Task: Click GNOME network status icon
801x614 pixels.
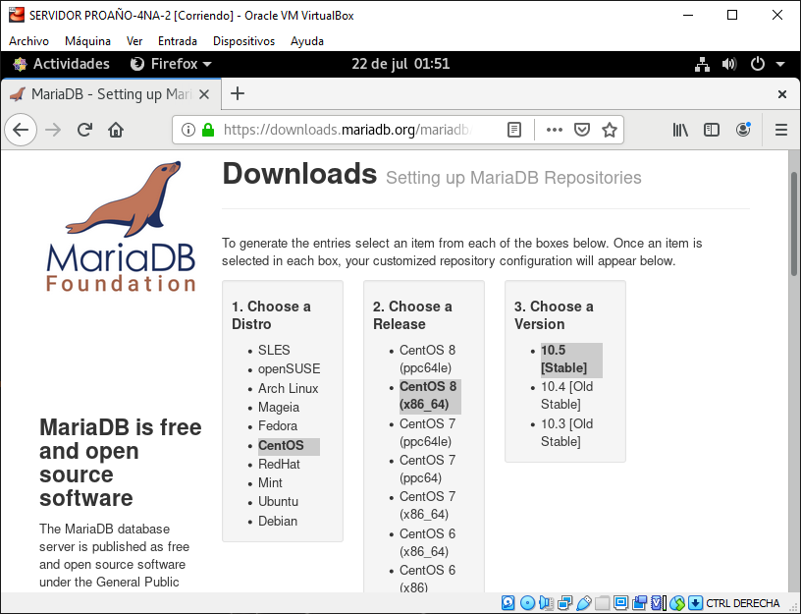Action: pos(702,64)
